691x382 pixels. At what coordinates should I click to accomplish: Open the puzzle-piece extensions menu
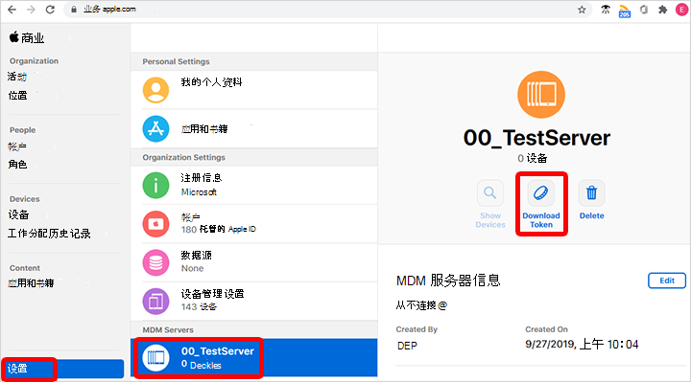(663, 10)
